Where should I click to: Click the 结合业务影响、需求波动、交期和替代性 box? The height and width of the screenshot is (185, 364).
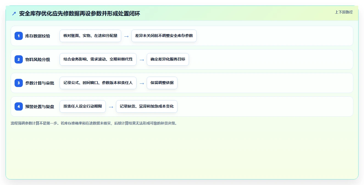pos(98,59)
